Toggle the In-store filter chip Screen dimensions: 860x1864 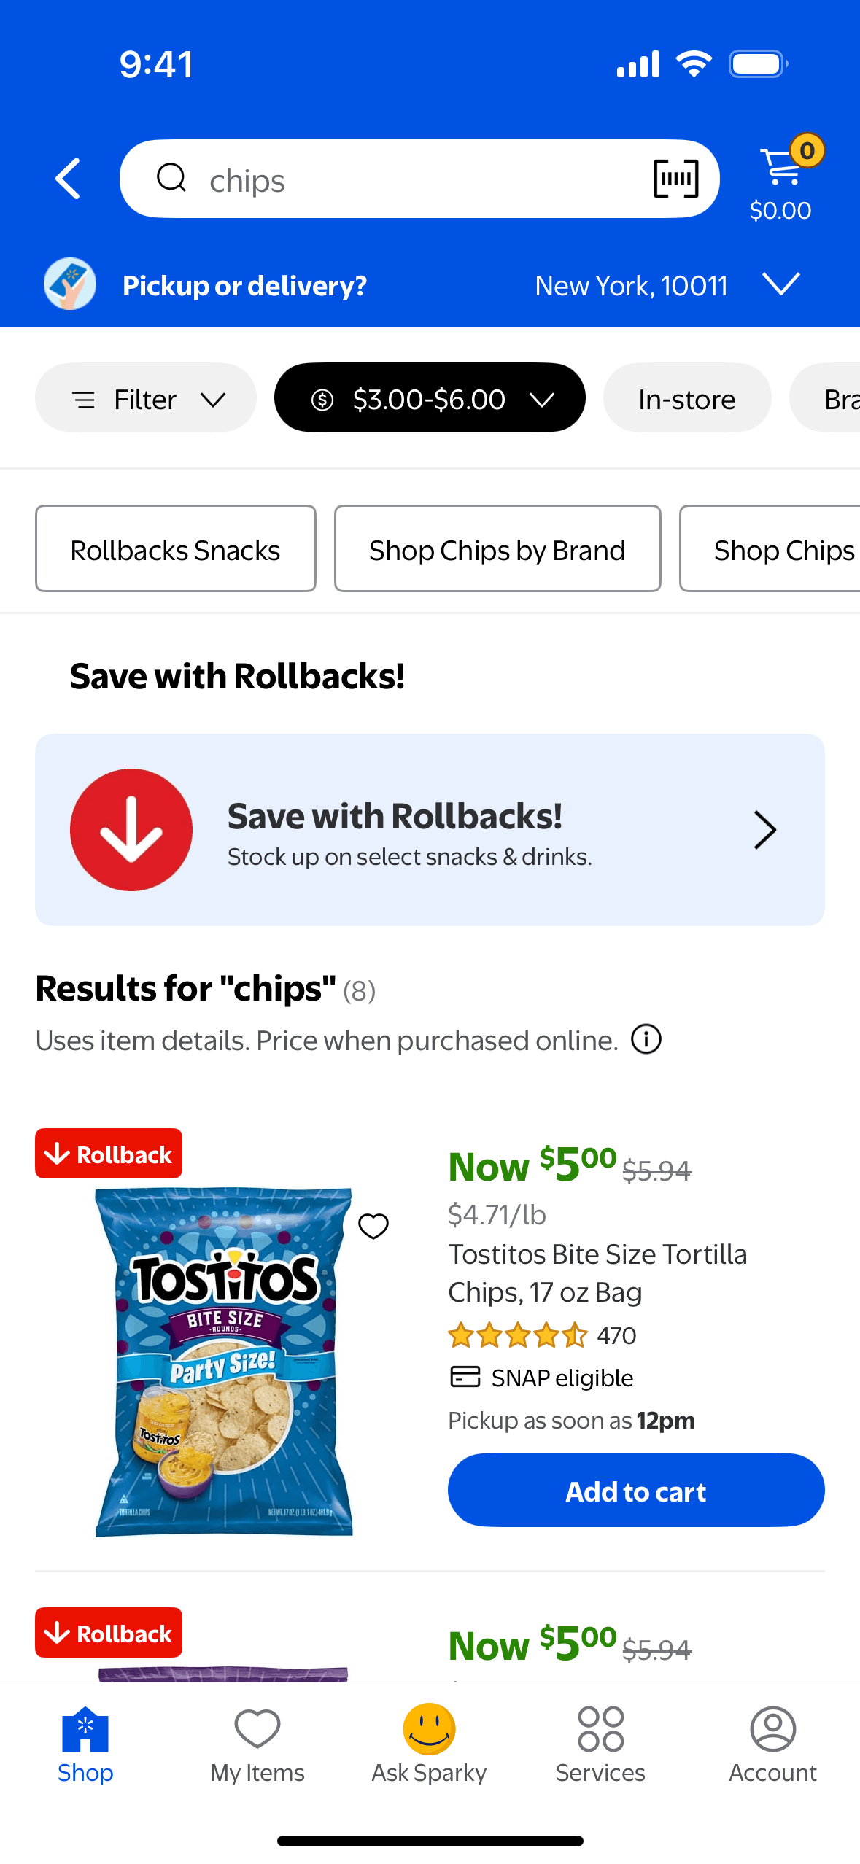(x=686, y=398)
